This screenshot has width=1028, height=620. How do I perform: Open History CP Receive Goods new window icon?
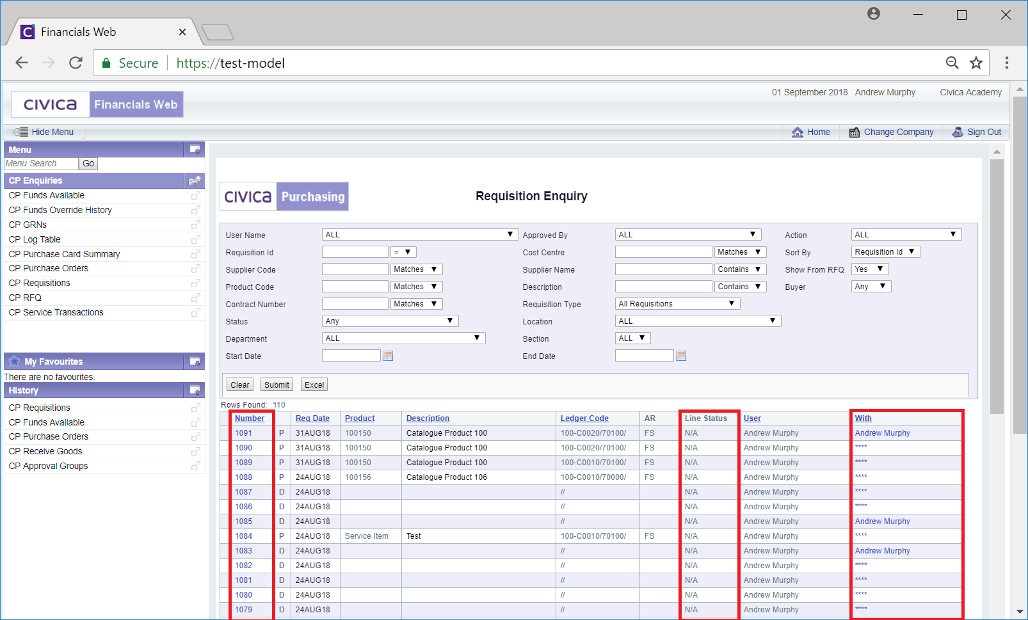coord(196,451)
